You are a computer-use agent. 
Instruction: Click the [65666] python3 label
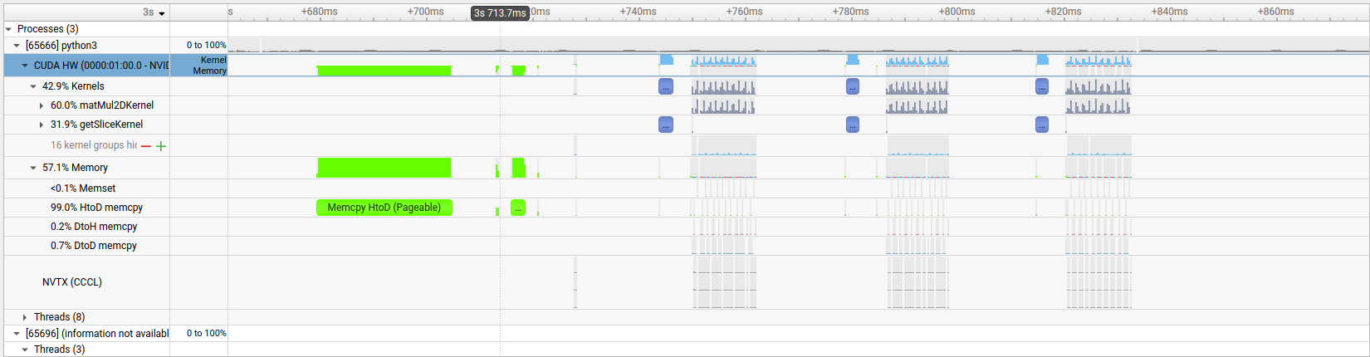point(61,46)
